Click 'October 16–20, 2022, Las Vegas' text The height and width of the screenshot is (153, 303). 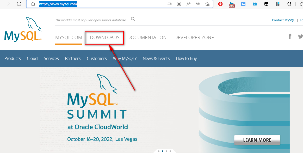(102, 139)
